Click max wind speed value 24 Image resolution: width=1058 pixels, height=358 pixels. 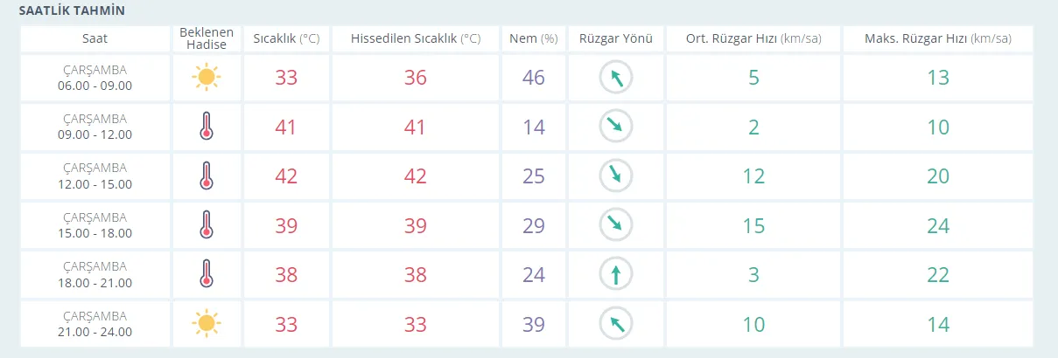coord(937,225)
